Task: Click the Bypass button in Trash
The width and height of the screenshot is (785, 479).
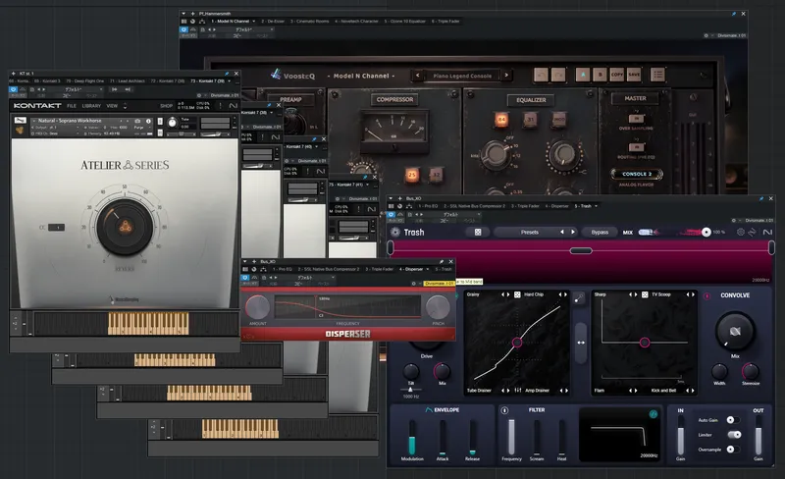Action: coord(600,232)
